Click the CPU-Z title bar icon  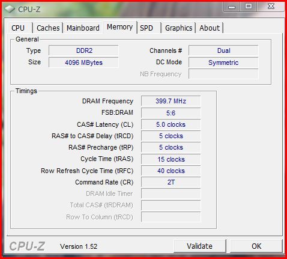pyautogui.click(x=10, y=9)
